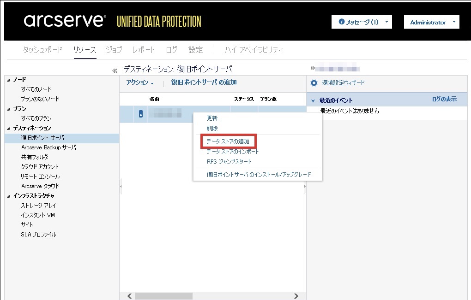The width and height of the screenshot is (471, 300).
Task: Switch to the 設定 tab
Action: coord(196,50)
